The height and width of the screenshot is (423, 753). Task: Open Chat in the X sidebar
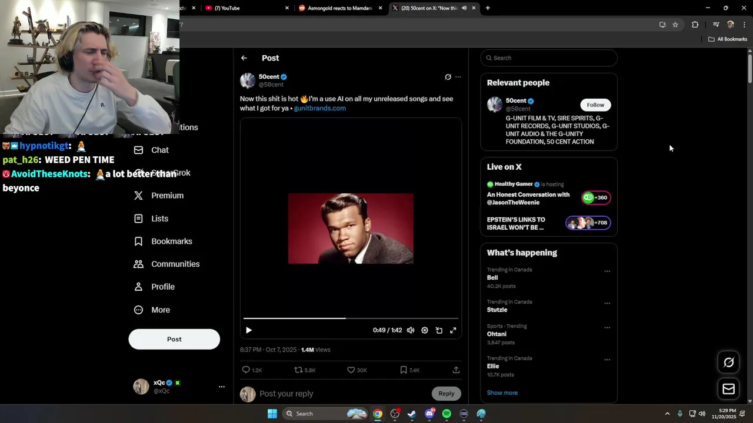pyautogui.click(x=151, y=150)
